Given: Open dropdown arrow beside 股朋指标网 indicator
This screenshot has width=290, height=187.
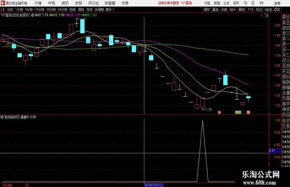Looking at the screenshot, I should click(x=2, y=117).
